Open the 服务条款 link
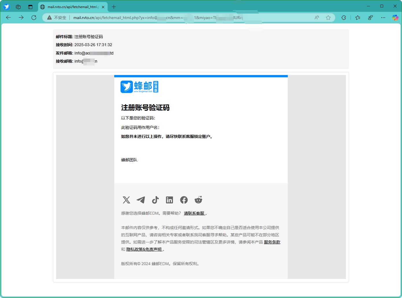 272,242
